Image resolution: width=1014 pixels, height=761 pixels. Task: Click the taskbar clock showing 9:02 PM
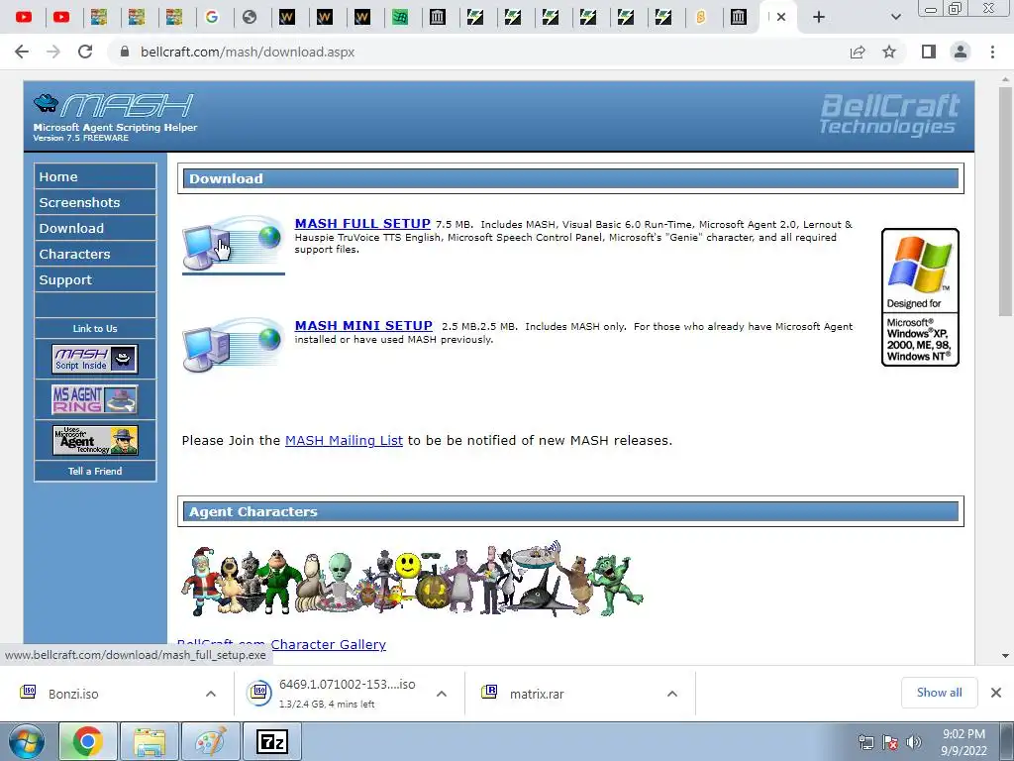963,742
